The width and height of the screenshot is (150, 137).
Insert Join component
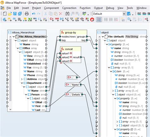(x=62, y=20)
